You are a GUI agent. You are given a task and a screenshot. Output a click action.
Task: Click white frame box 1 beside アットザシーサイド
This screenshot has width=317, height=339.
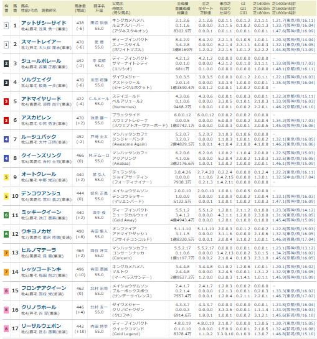[x=6, y=26]
